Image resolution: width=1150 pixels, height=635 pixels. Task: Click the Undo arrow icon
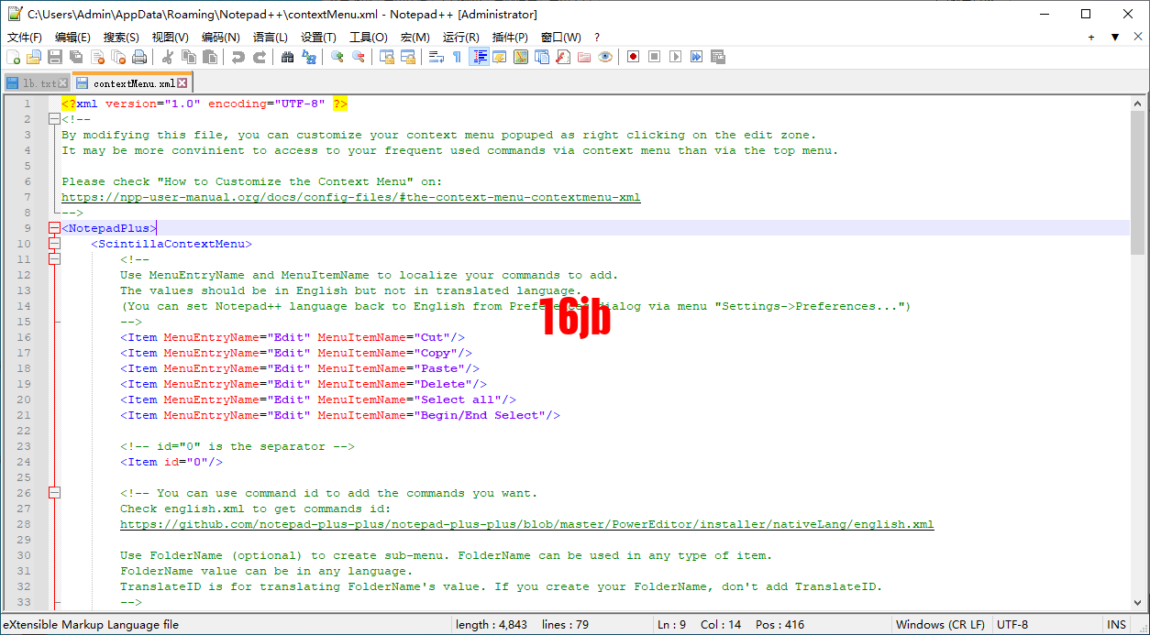[x=238, y=57]
